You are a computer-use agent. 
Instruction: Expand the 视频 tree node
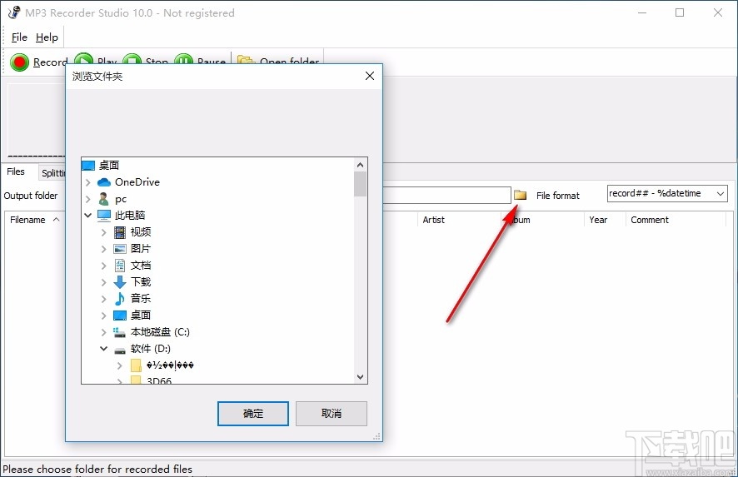(104, 232)
